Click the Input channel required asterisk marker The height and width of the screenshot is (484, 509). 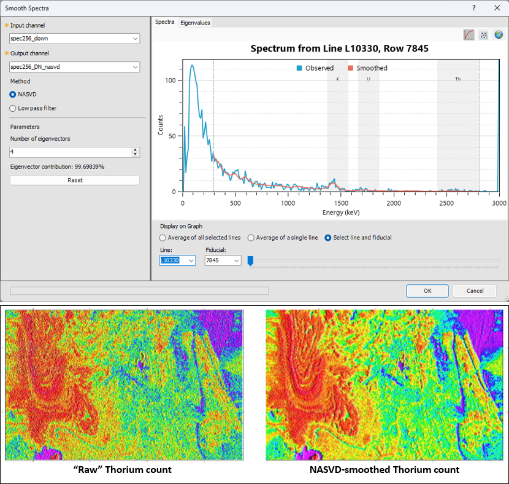pyautogui.click(x=6, y=25)
